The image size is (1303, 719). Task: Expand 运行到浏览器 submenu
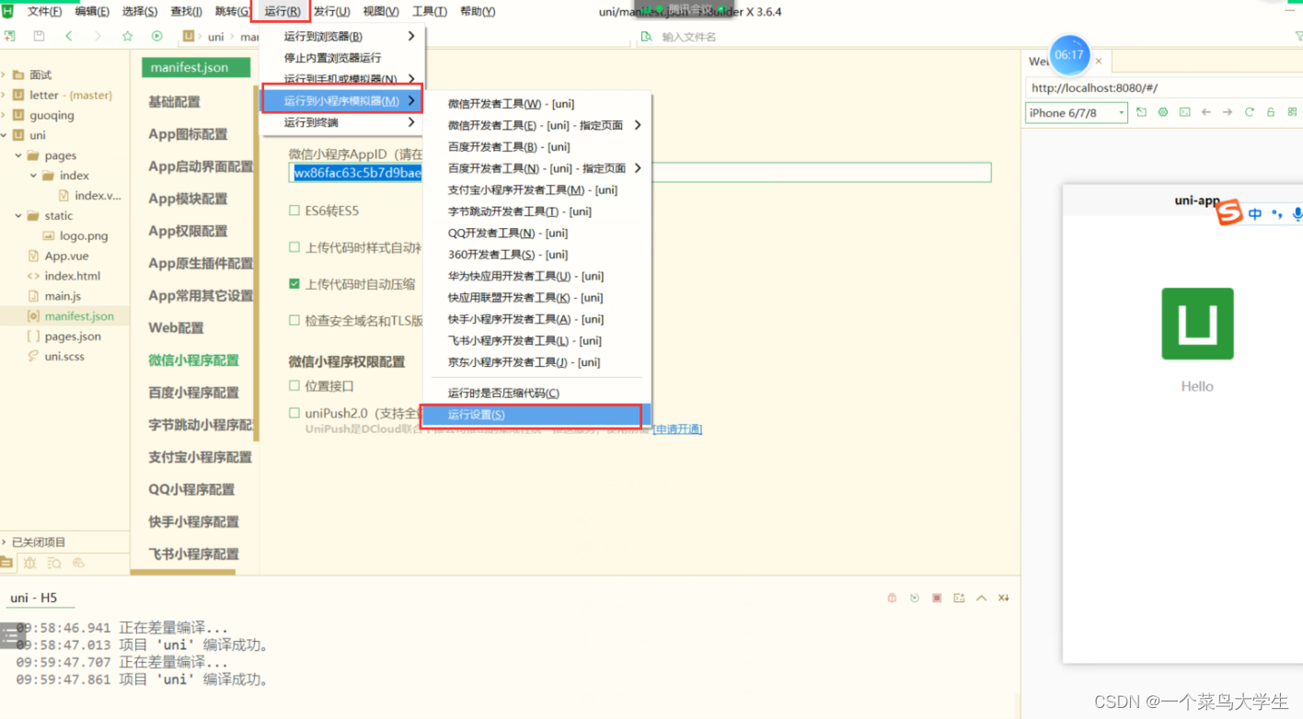tap(342, 36)
